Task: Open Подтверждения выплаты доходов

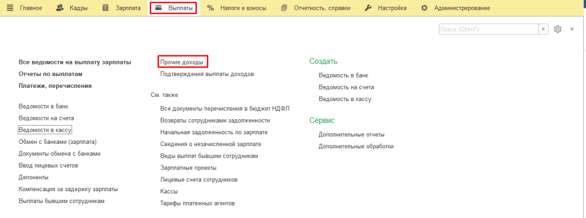Action: (x=207, y=74)
